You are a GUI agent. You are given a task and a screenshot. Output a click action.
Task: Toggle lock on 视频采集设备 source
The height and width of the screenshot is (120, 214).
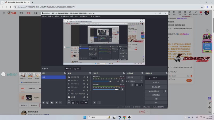coord(87,77)
